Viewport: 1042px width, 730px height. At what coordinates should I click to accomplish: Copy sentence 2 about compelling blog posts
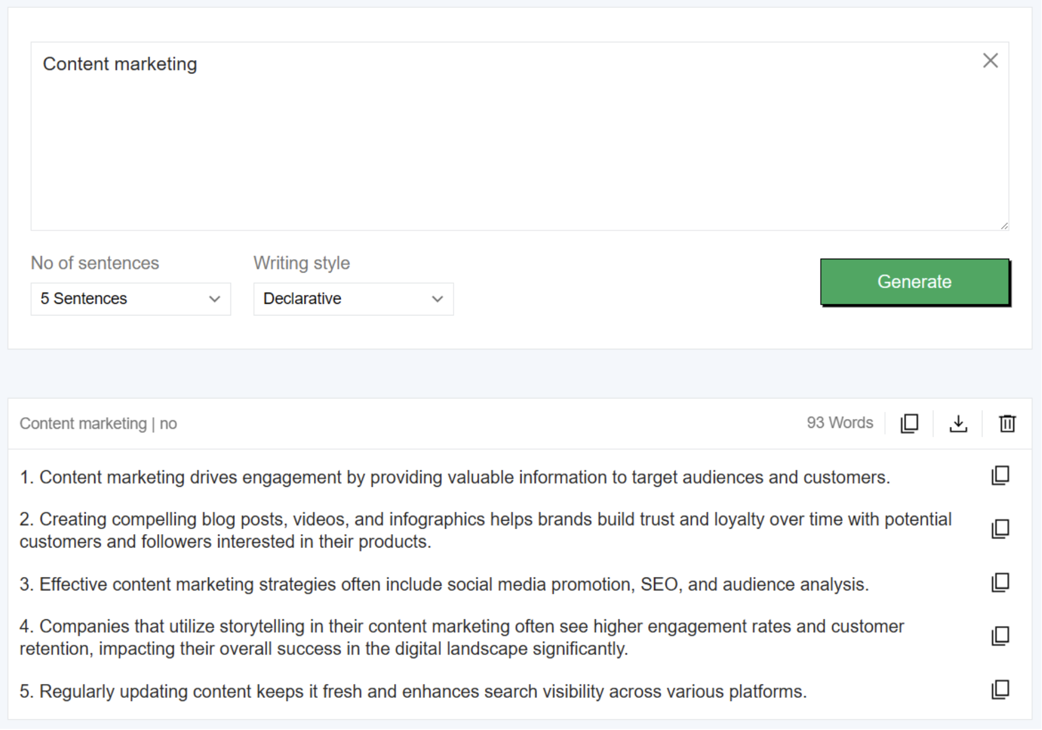[x=1000, y=529]
